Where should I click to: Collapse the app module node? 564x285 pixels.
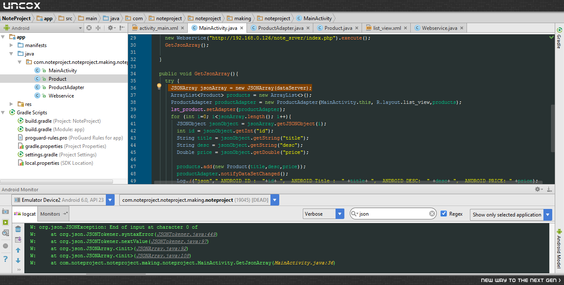pos(4,37)
